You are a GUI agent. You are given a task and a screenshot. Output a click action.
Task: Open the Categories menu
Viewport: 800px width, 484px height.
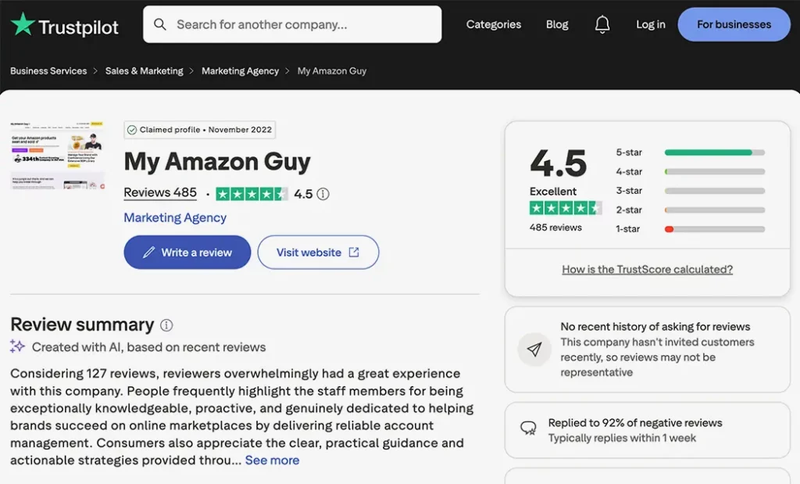pyautogui.click(x=494, y=24)
